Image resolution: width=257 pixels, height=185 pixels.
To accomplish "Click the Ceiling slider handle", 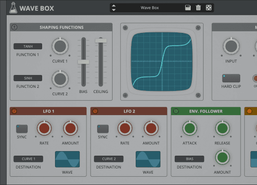I will (101, 41).
